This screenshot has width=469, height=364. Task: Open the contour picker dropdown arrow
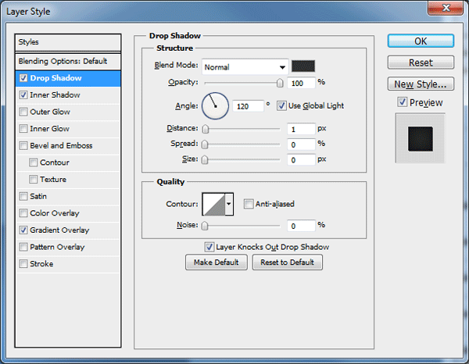click(229, 204)
